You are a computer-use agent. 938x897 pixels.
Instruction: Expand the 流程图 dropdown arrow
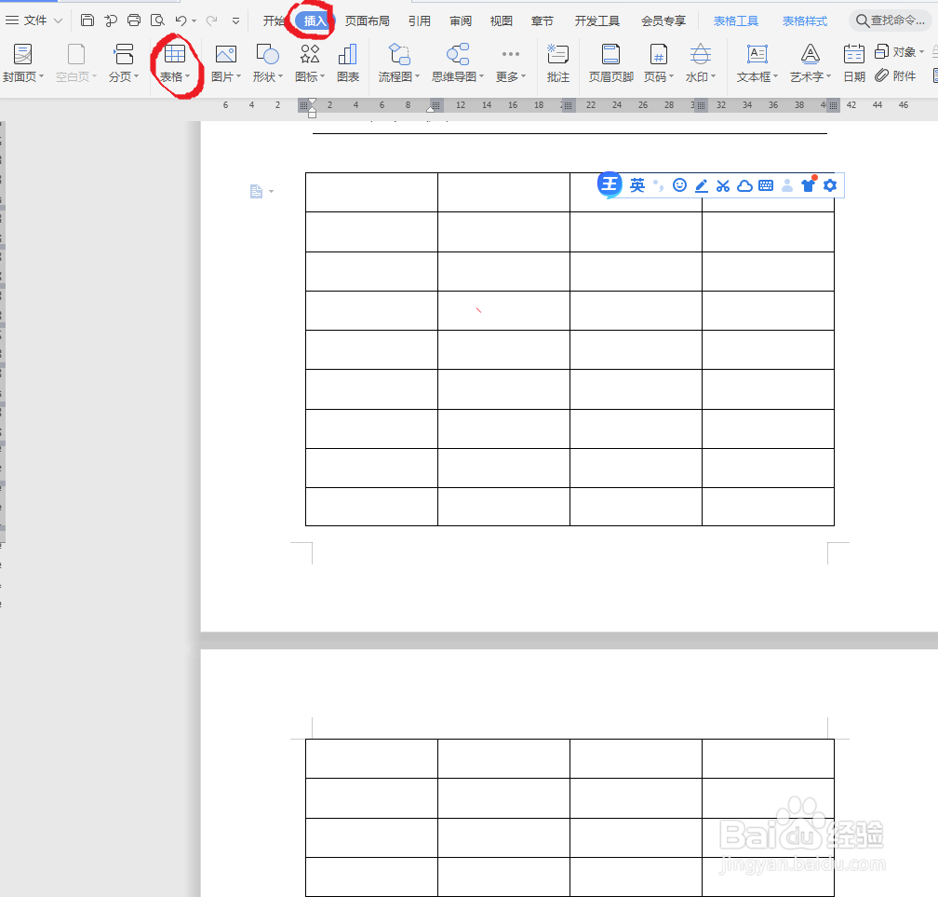pos(418,76)
